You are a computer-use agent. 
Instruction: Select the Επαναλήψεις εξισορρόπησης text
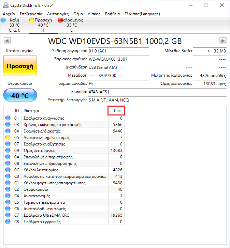click(x=50, y=164)
